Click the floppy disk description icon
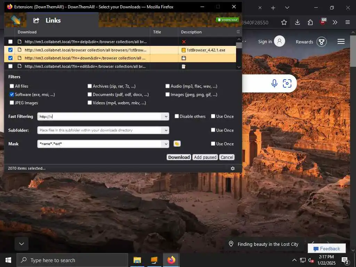Screen dimensions: 356x267 coord(184,58)
